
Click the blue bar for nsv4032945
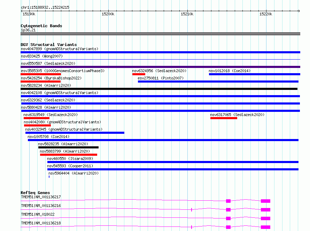pyautogui.click(x=75, y=133)
